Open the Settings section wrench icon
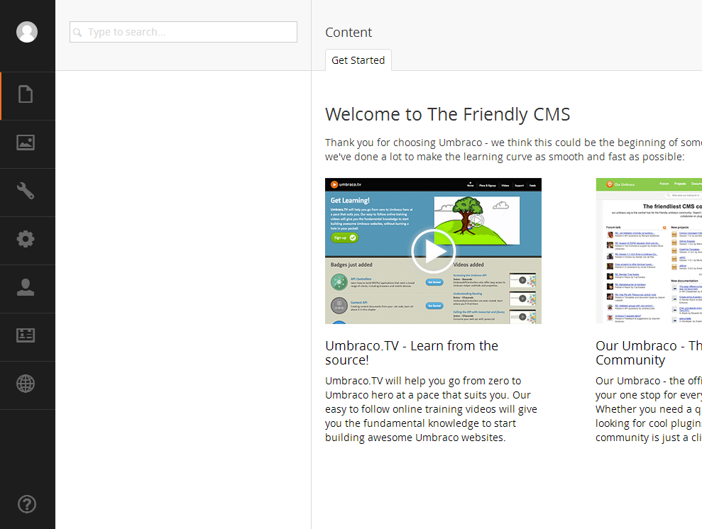This screenshot has height=529, width=702. 26,191
